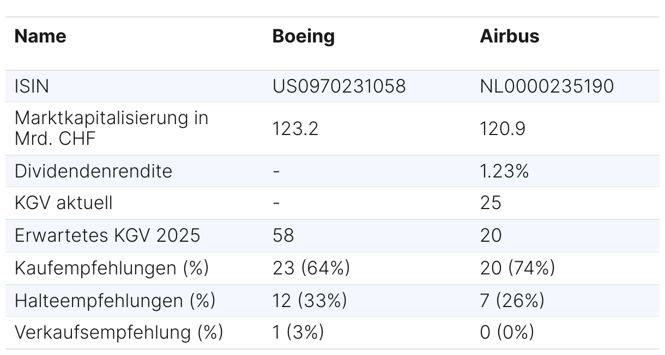The height and width of the screenshot is (355, 665).
Task: Click Airbus sell recommendation 0 (0%)
Action: tap(506, 332)
